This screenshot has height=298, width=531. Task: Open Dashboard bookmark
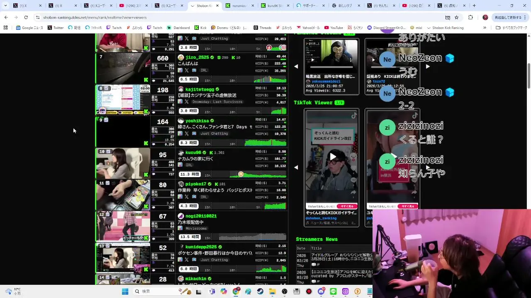pos(178,28)
